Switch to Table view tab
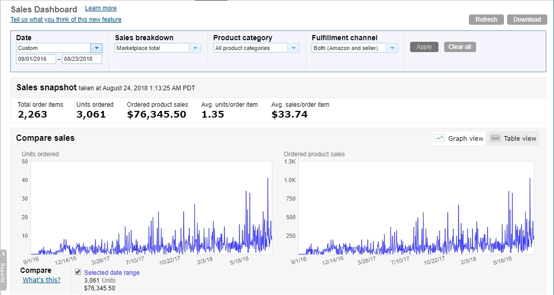Image resolution: width=554 pixels, height=295 pixels. click(x=514, y=138)
